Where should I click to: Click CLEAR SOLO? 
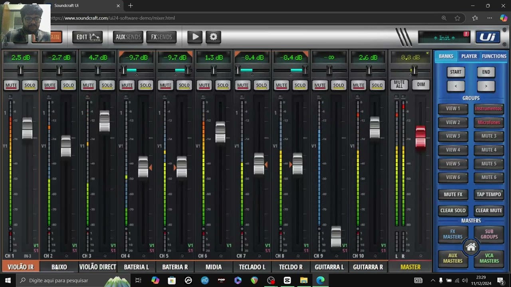click(453, 210)
